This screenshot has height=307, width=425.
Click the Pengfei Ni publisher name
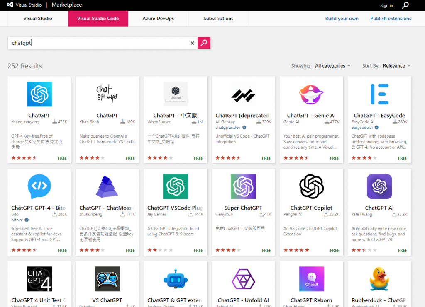pyautogui.click(x=293, y=214)
